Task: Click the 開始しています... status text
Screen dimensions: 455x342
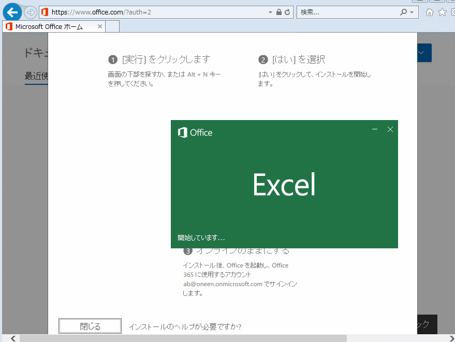Action: tap(201, 238)
